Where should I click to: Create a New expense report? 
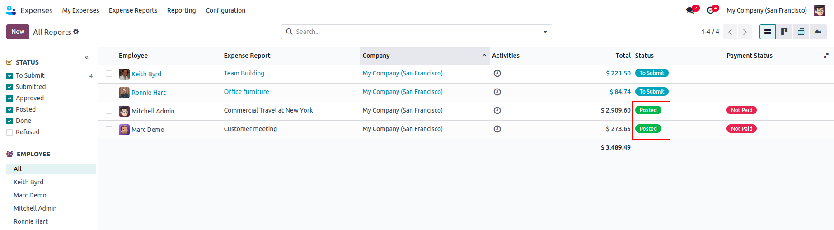point(18,32)
